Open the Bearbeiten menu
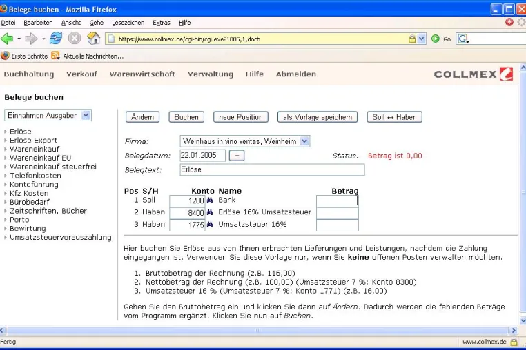 point(38,23)
